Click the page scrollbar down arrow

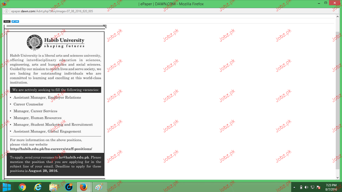[x=338, y=177]
